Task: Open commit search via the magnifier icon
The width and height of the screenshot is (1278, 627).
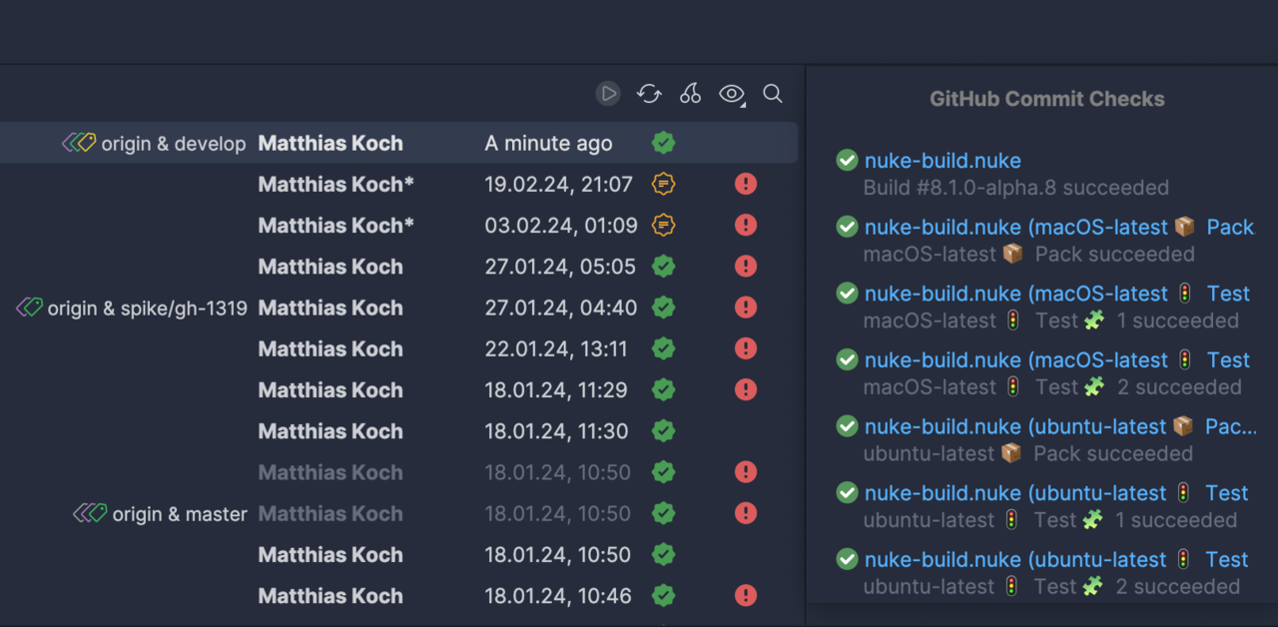Action: [x=772, y=93]
